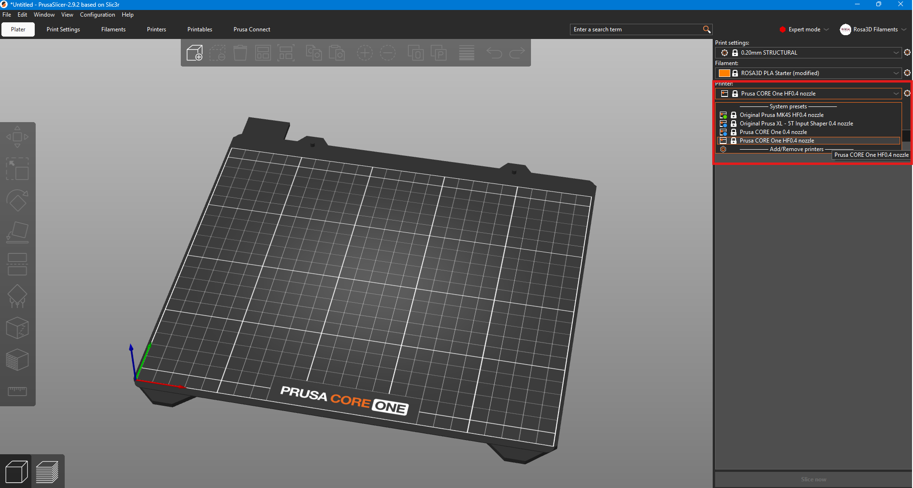Image resolution: width=913 pixels, height=488 pixels.
Task: Select the Rotate tool in left toolbar
Action: (17, 201)
